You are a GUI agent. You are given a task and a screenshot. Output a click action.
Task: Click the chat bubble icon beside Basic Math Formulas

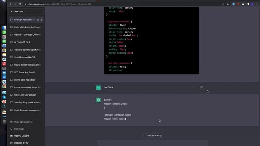(x=11, y=27)
